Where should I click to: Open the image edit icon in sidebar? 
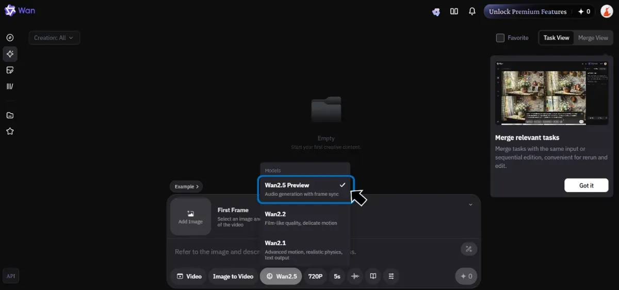pos(10,70)
